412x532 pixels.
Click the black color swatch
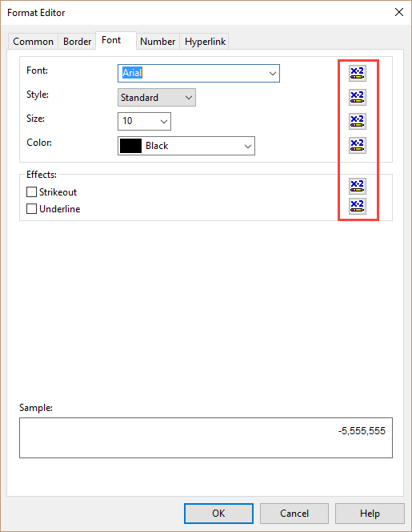point(130,146)
